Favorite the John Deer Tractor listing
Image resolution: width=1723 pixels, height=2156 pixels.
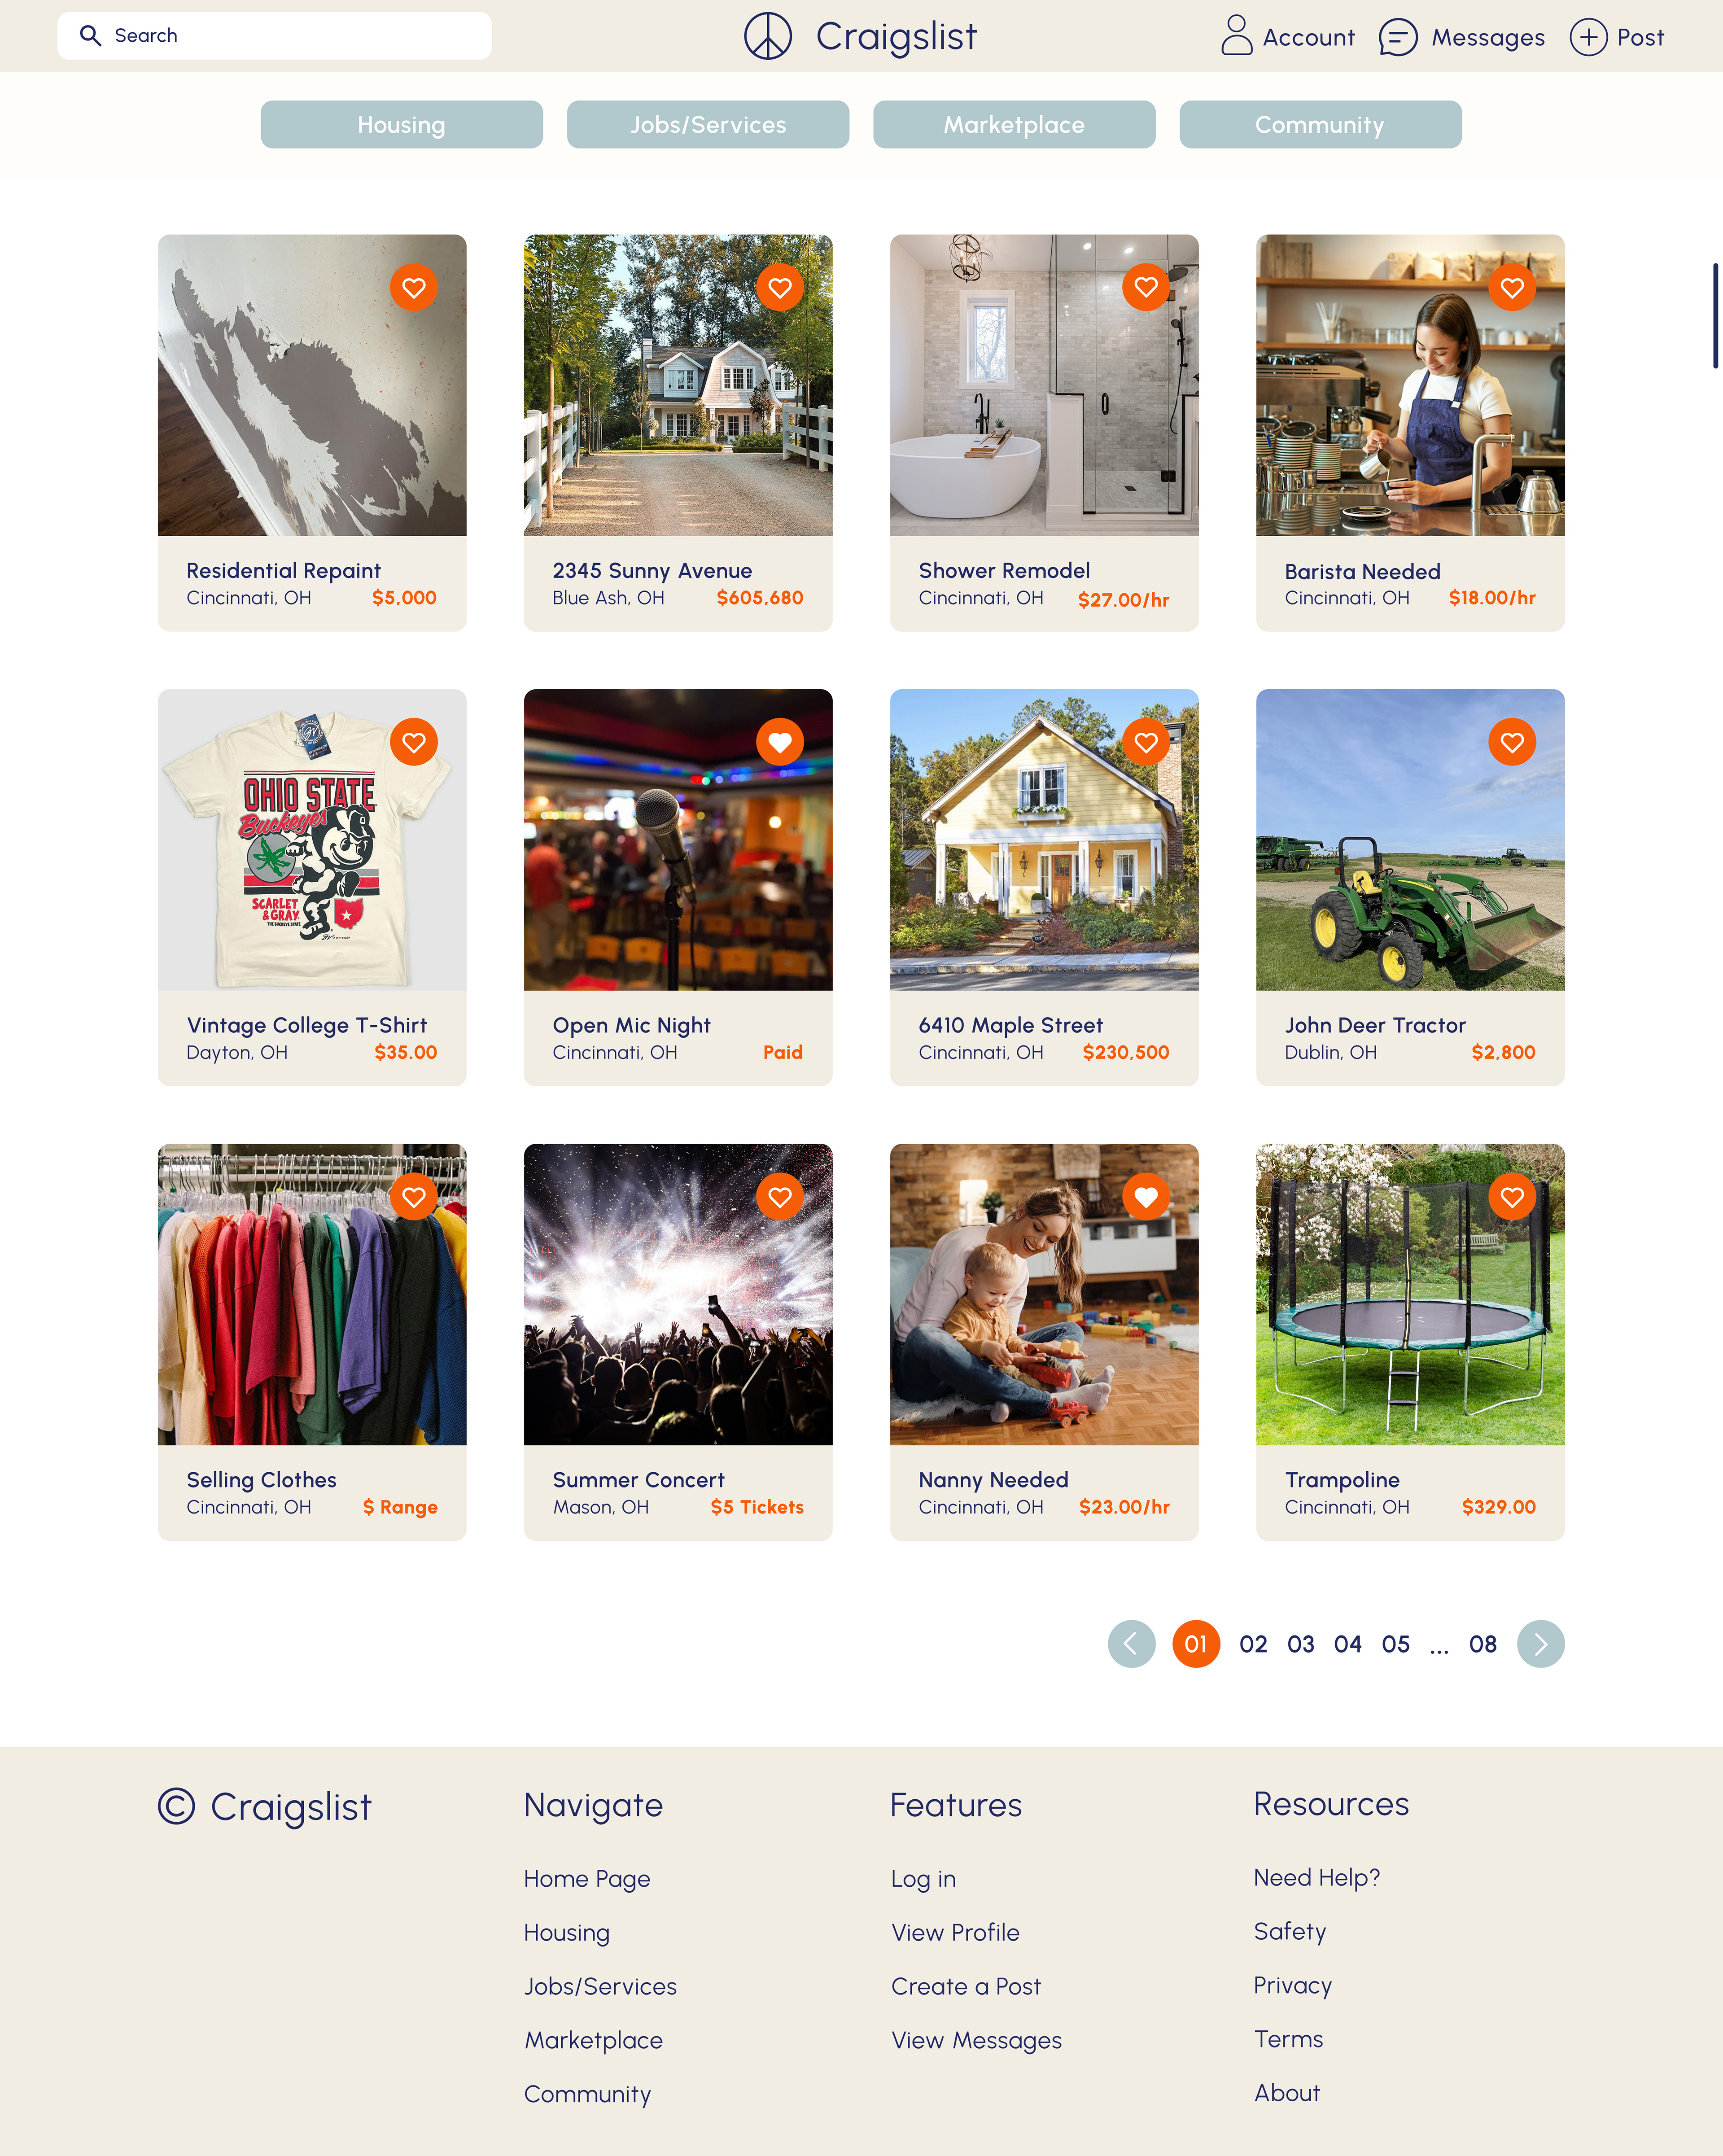click(1512, 742)
